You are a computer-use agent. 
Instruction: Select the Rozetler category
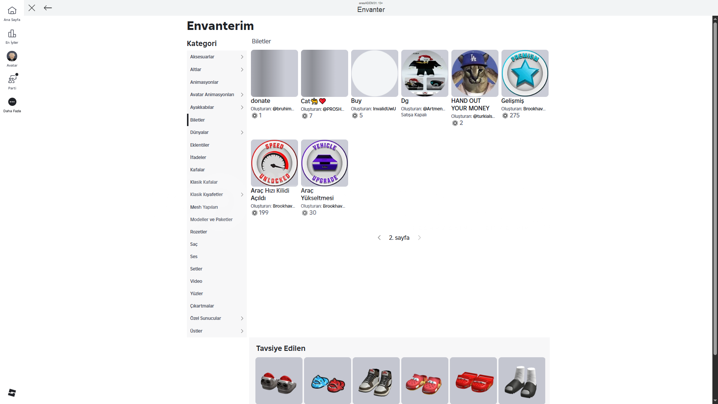(217, 232)
